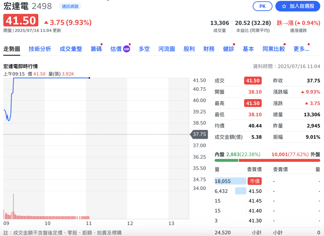Click the PK compare button
This screenshot has width=324, height=236.
262,6
